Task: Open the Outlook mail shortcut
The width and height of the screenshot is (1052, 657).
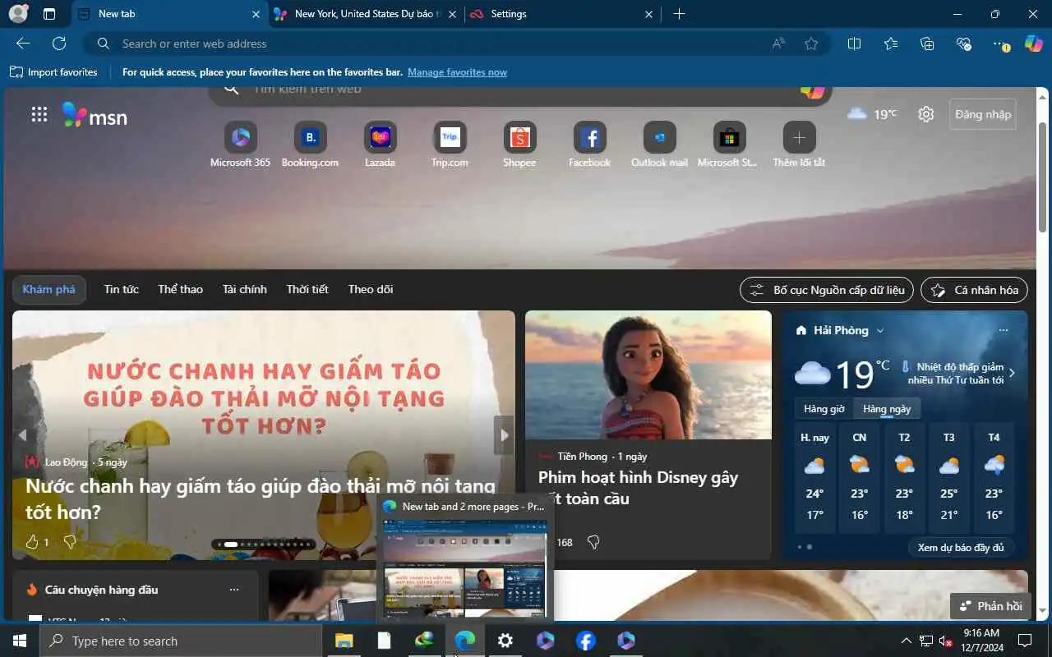Action: (x=659, y=145)
